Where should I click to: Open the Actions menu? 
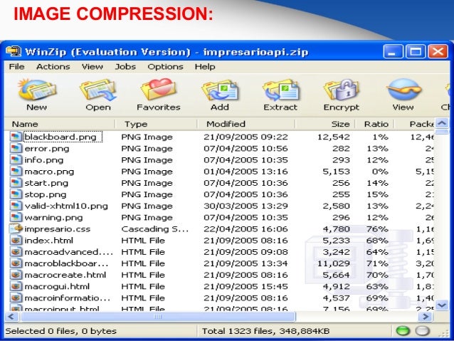tap(53, 67)
